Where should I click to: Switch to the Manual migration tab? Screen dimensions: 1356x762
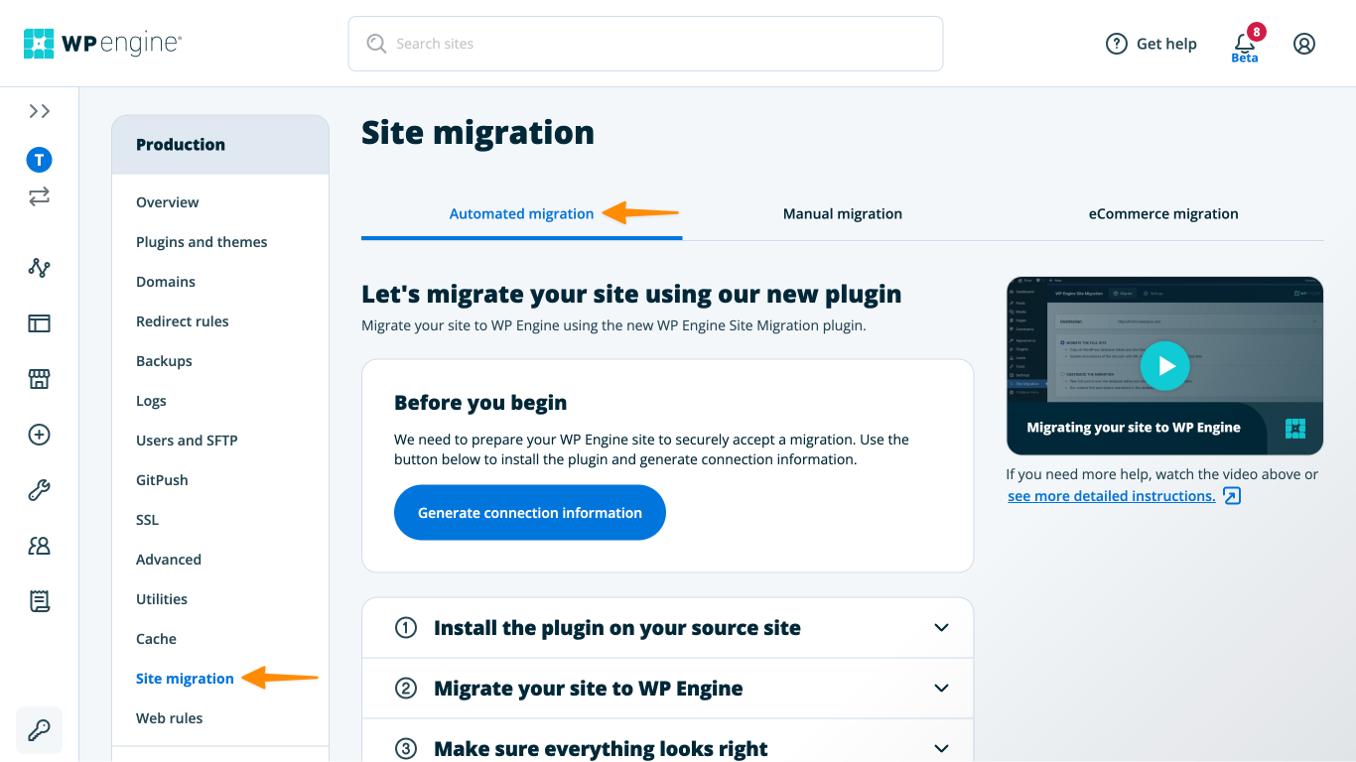tap(842, 213)
